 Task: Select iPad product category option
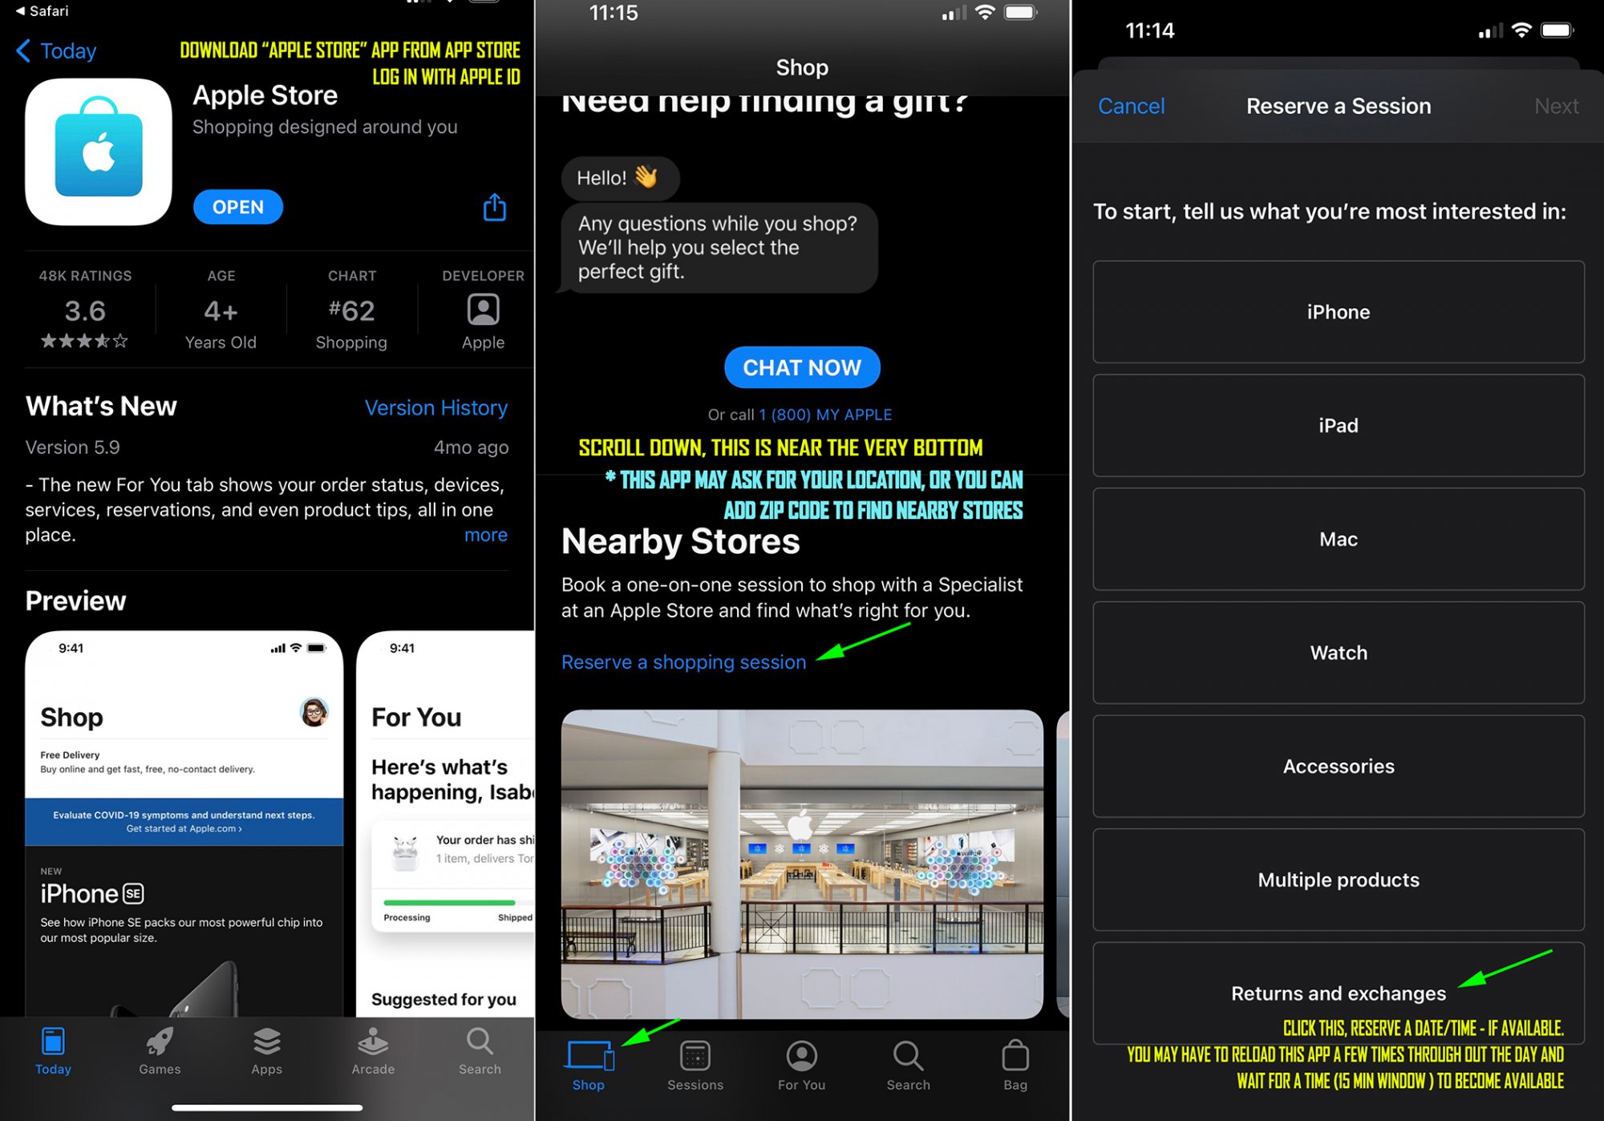[1337, 425]
